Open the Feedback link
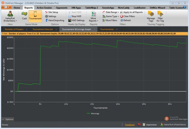Image resolution: width=189 pixels, height=129 pixels. click(130, 125)
